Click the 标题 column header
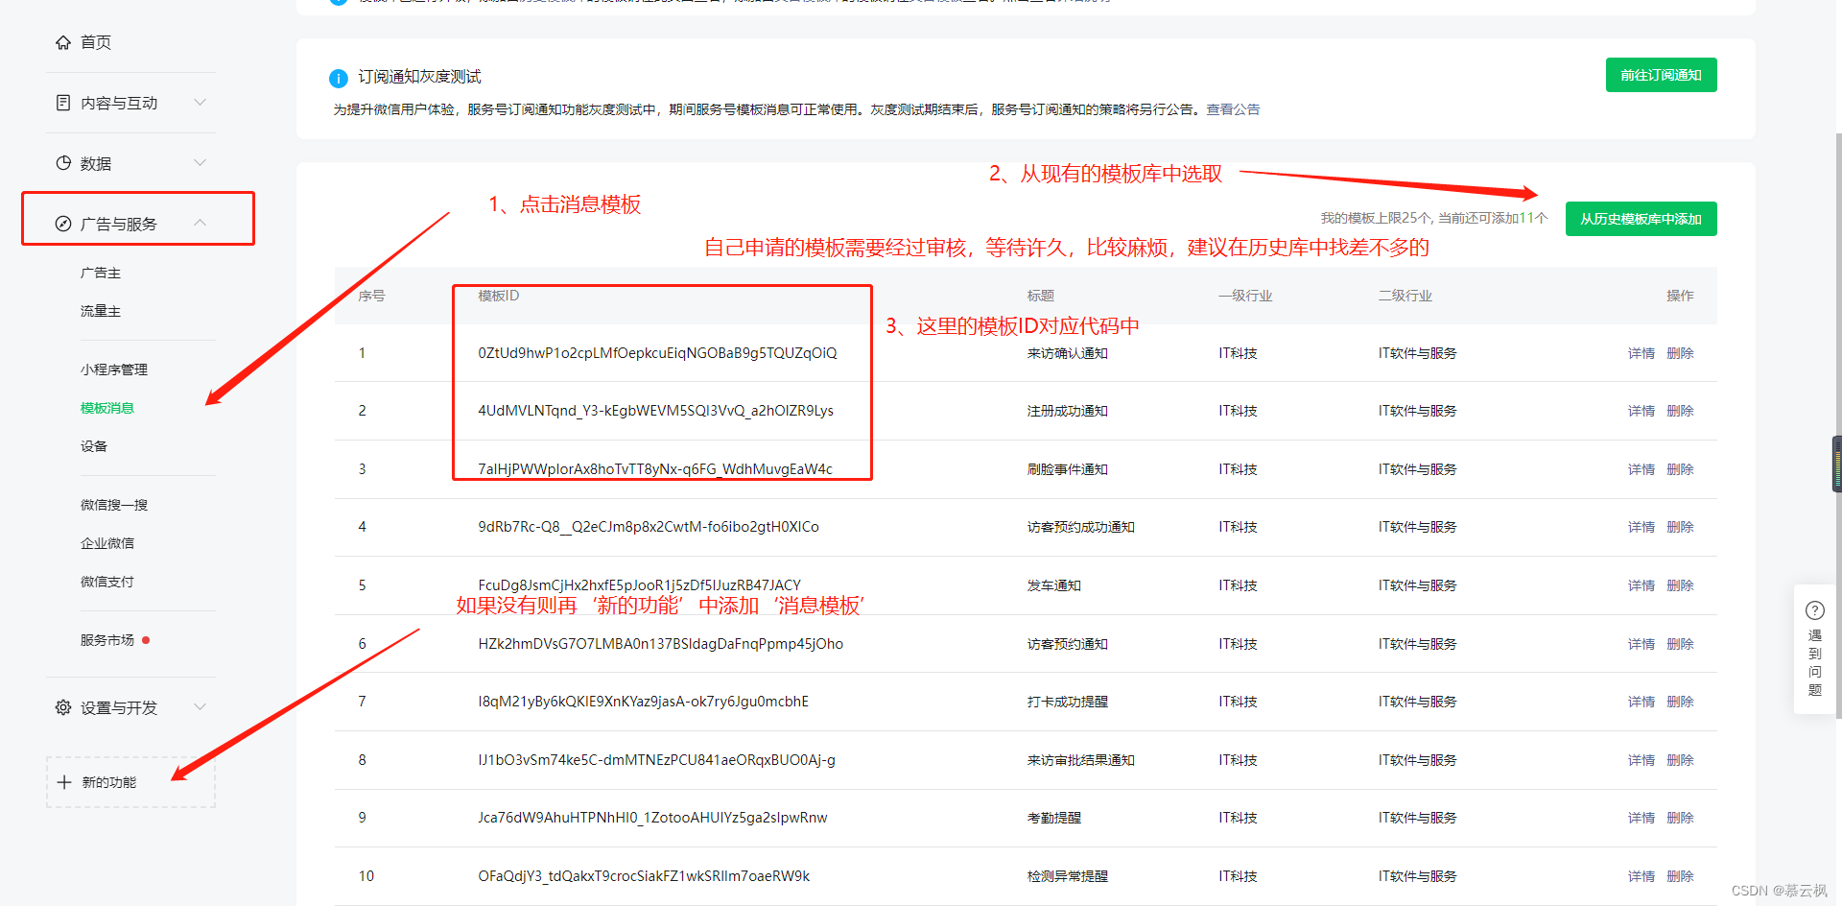 1040,296
